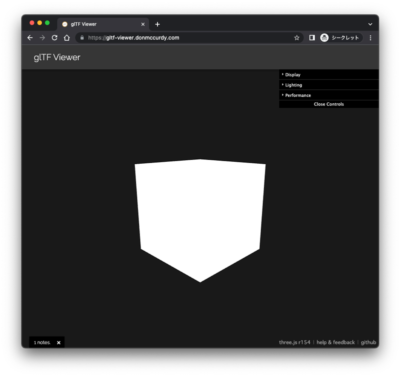This screenshot has width=400, height=376.
Task: Click the Close Controls button
Action: point(329,104)
